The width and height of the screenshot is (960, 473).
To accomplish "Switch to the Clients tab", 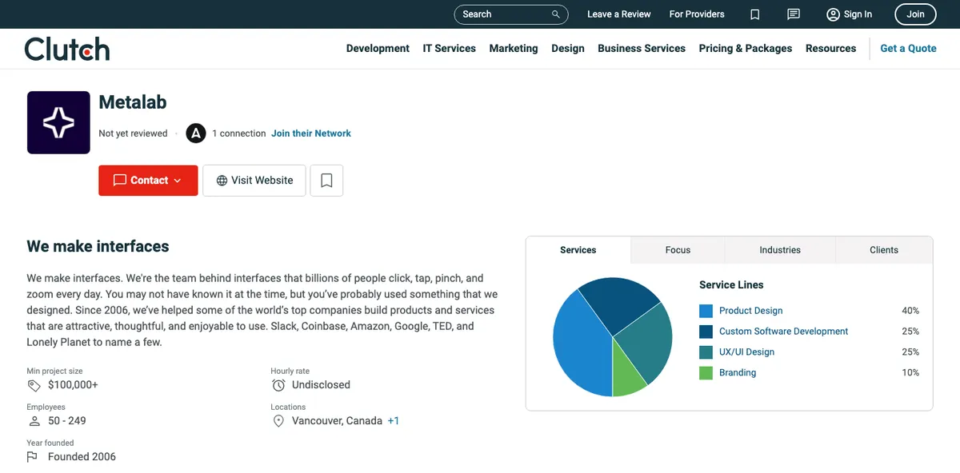I will pos(884,250).
